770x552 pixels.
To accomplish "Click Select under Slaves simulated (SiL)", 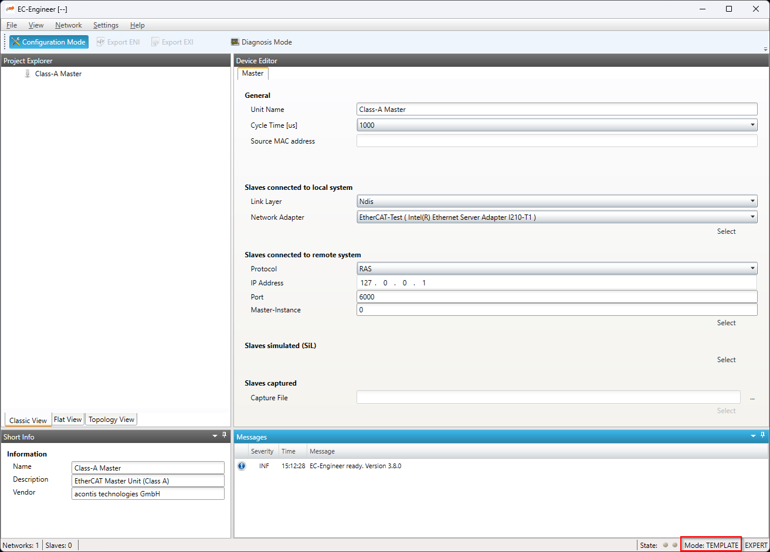I will (726, 360).
